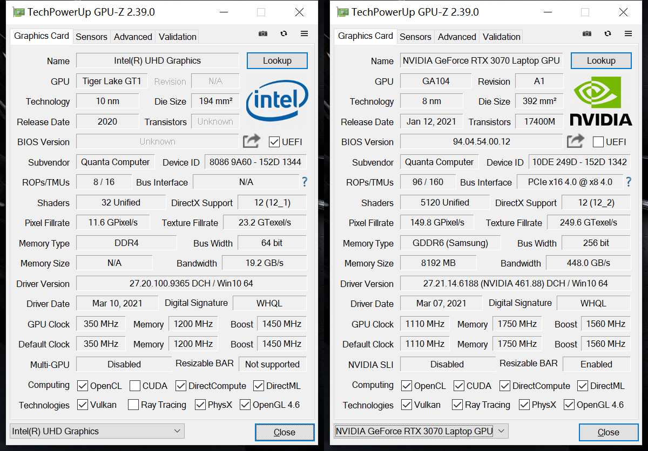Click the blue help question mark near Bus Interface right
The height and width of the screenshot is (451, 648).
point(628,182)
